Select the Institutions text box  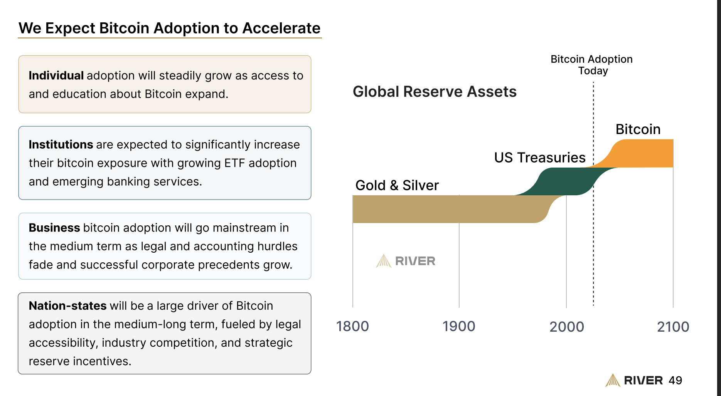click(165, 163)
